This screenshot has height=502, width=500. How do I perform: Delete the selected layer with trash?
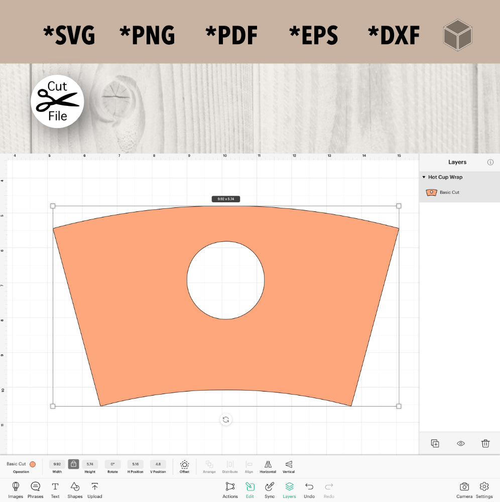[485, 443]
